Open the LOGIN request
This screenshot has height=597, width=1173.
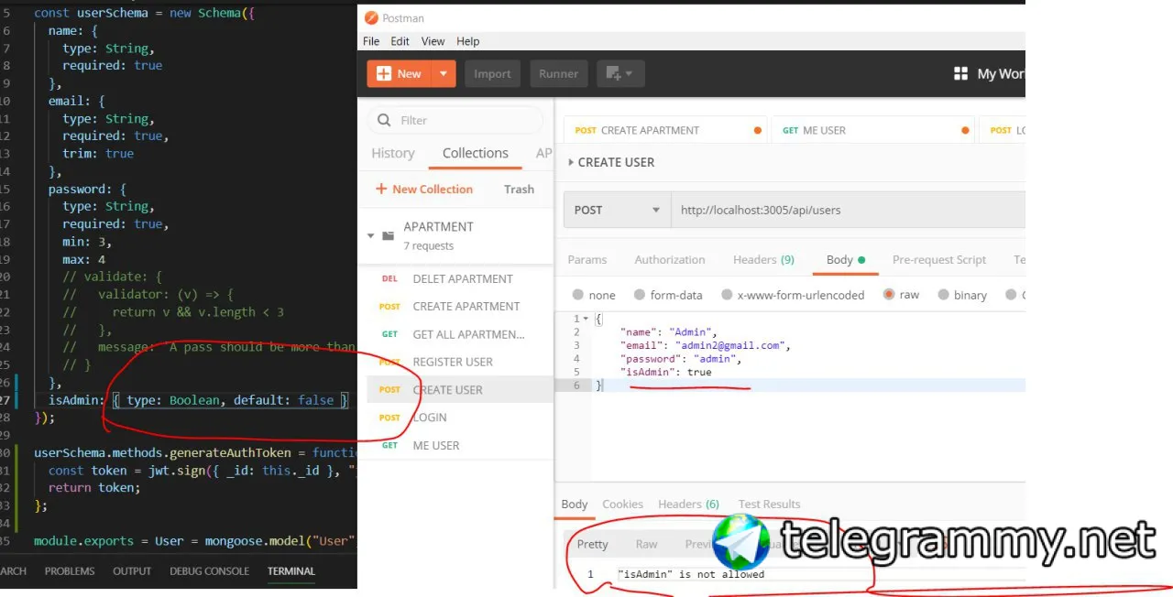[x=460, y=418]
